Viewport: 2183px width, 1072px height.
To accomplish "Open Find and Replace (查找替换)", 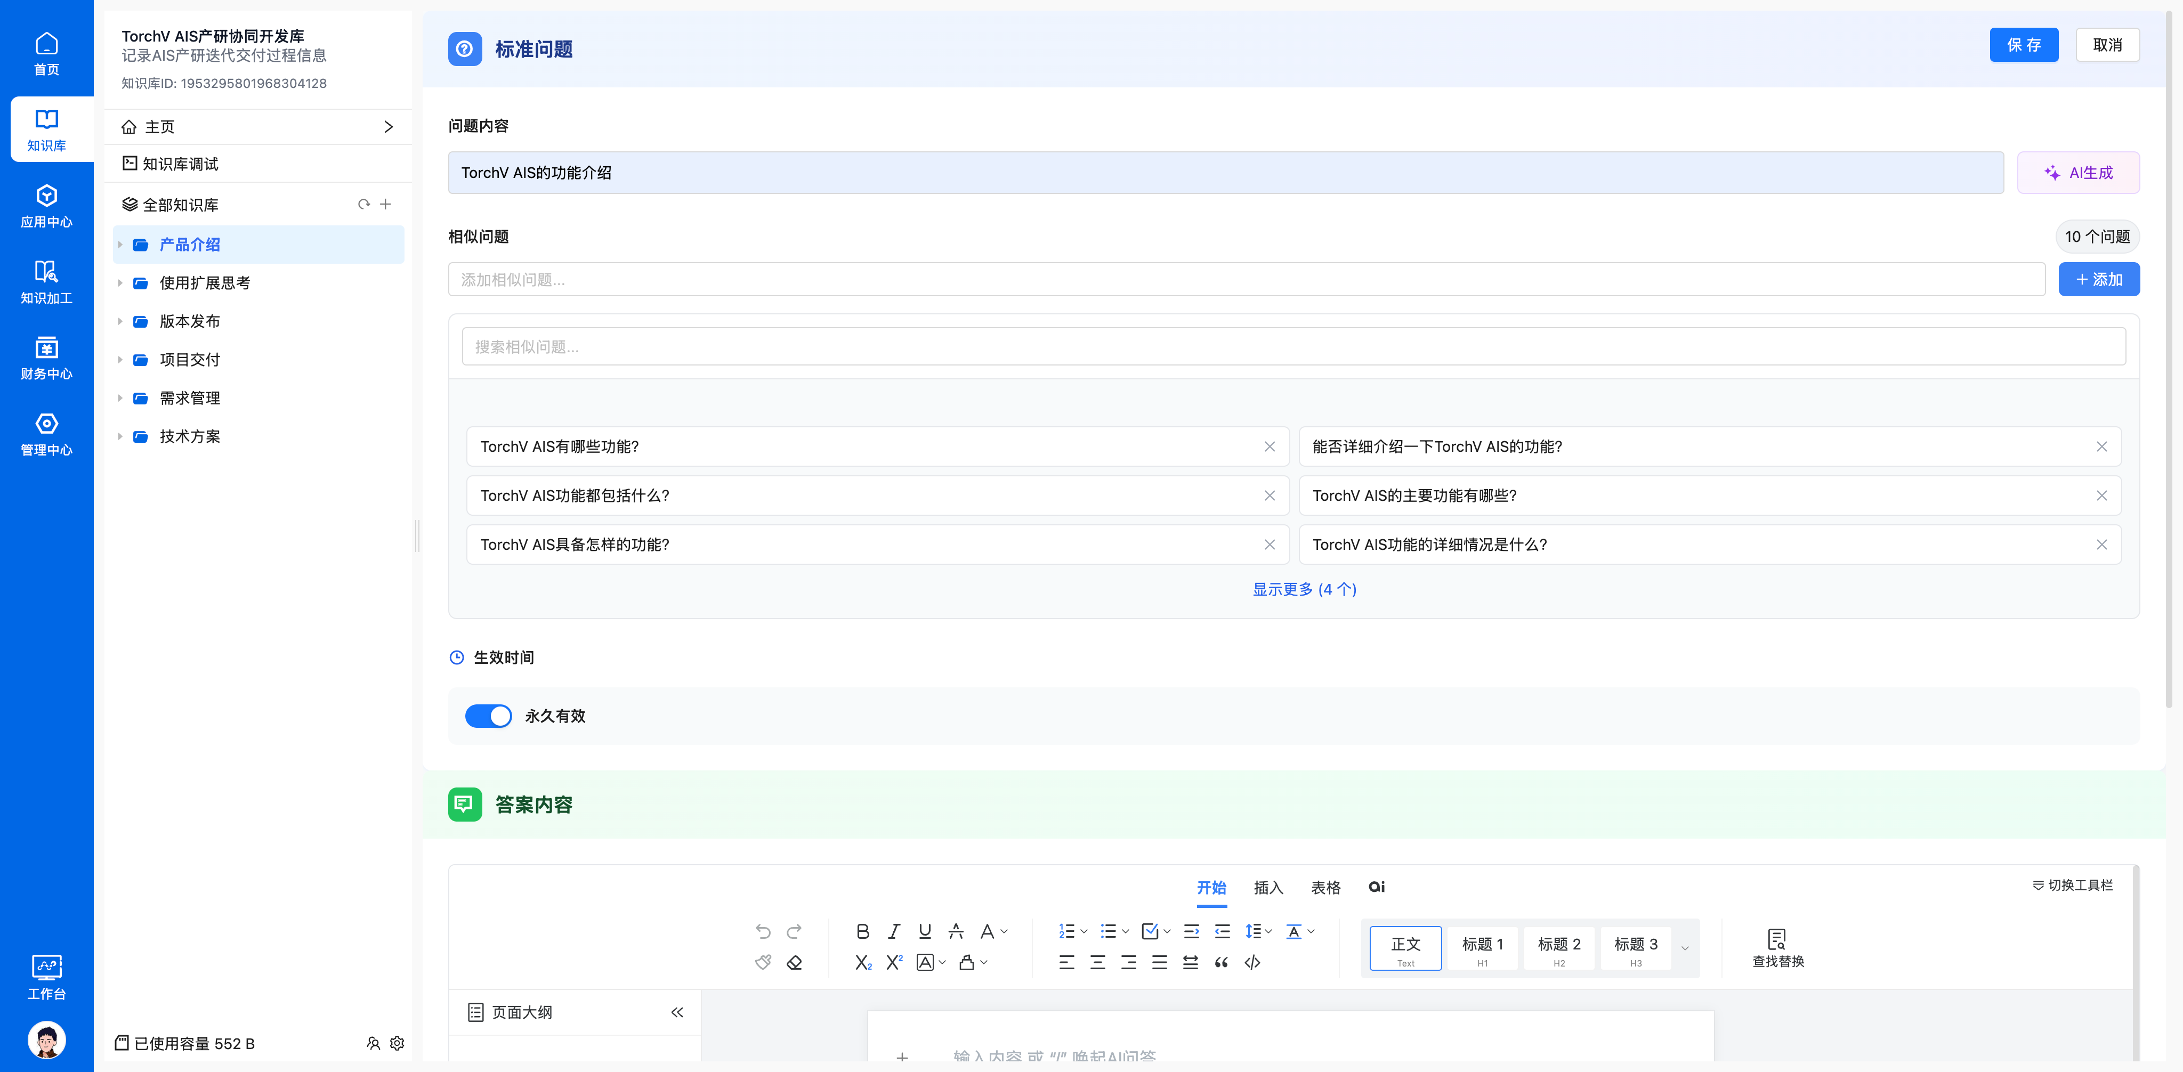I will [1777, 947].
